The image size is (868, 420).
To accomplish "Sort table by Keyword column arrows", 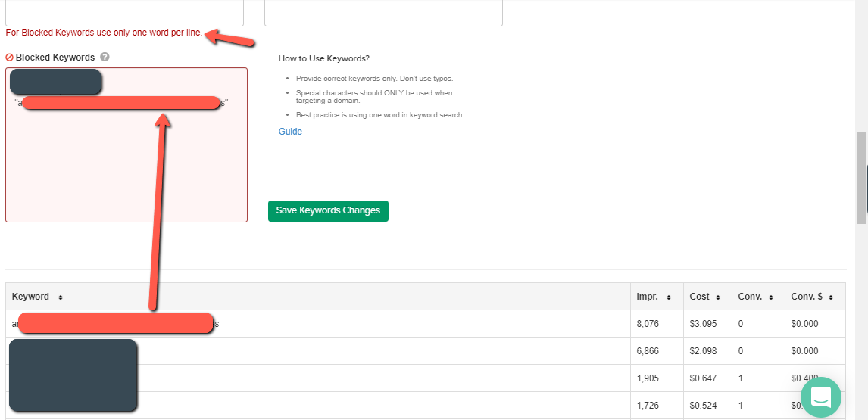I will coord(61,297).
